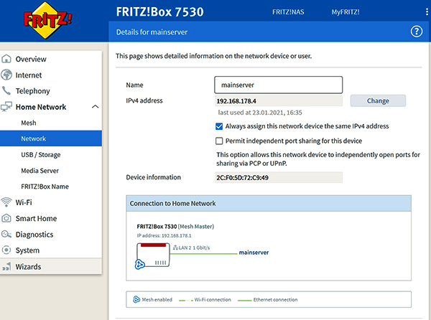Open the three-dot options menu
Image resolution: width=431 pixels, height=320 pixels.
(x=427, y=11)
